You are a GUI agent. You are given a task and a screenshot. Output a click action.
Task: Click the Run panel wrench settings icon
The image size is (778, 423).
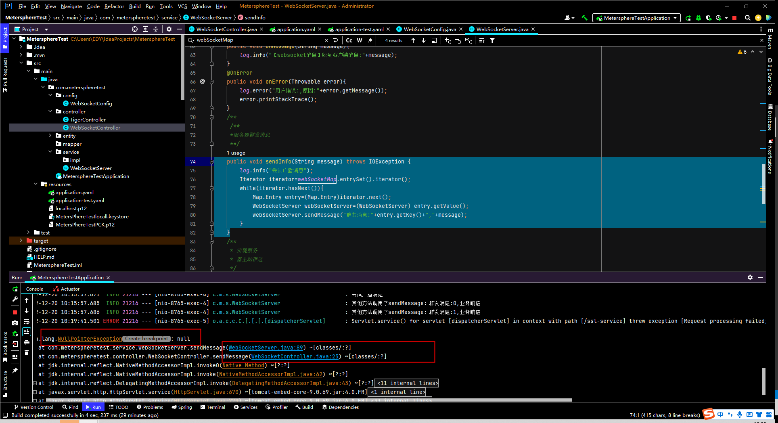pos(15,299)
